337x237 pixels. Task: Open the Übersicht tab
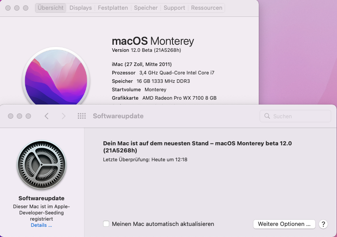coord(50,8)
